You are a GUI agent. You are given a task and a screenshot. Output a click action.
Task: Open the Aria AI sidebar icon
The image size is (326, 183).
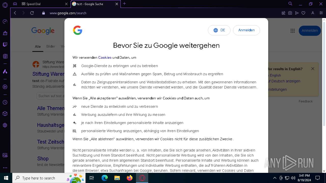click(x=5, y=71)
